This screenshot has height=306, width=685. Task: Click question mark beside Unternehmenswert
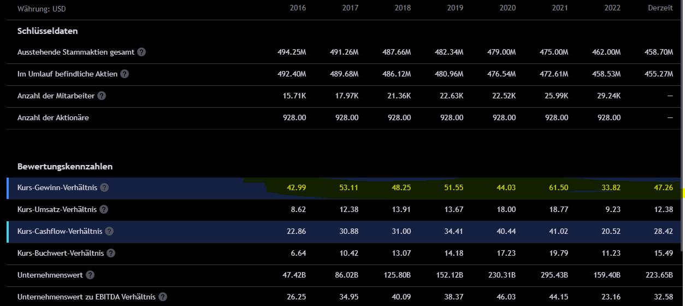tap(90, 275)
